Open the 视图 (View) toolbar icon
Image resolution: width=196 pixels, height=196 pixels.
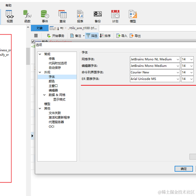tap(10, 16)
